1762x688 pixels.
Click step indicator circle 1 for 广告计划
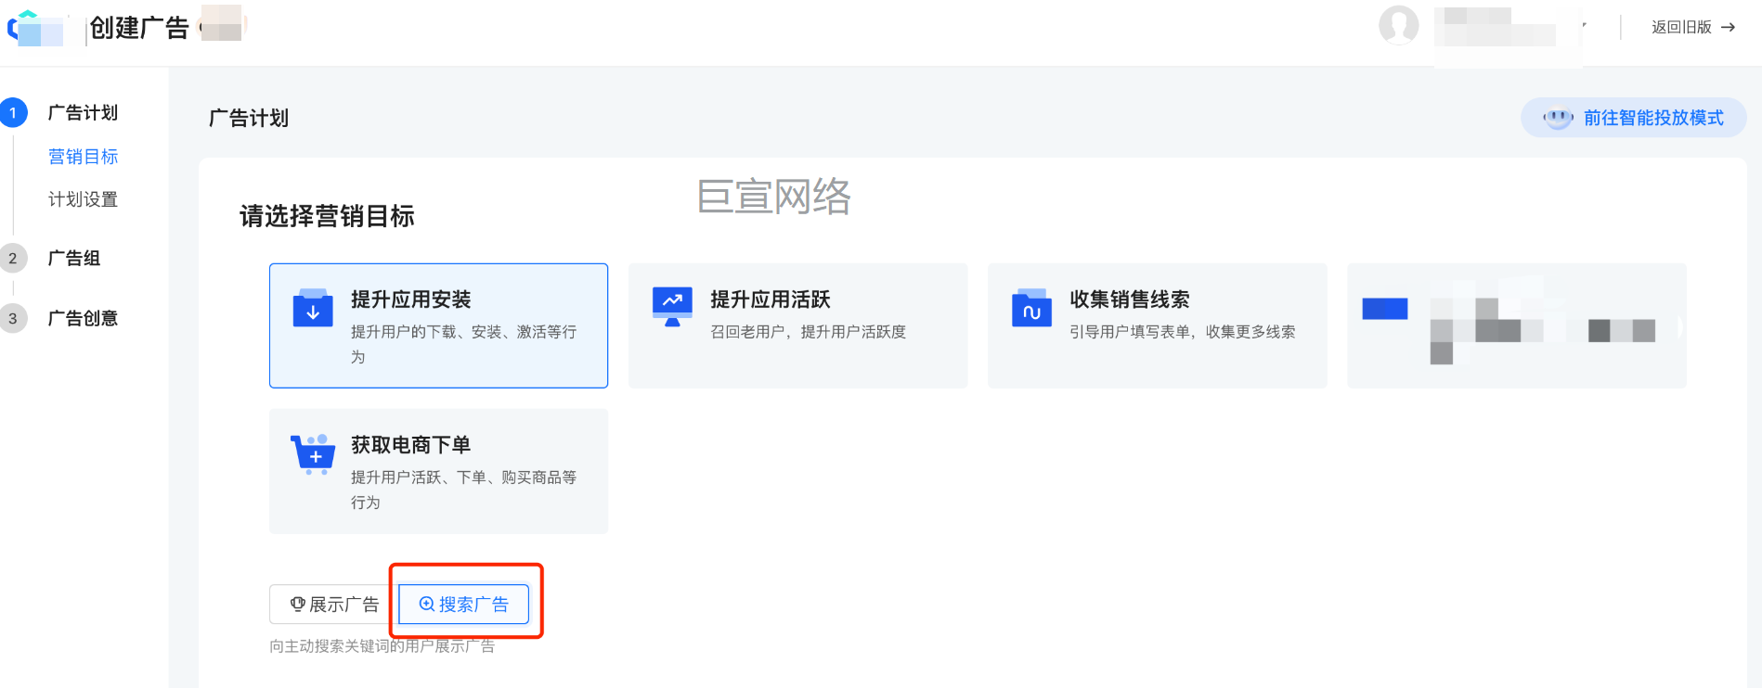coord(13,112)
